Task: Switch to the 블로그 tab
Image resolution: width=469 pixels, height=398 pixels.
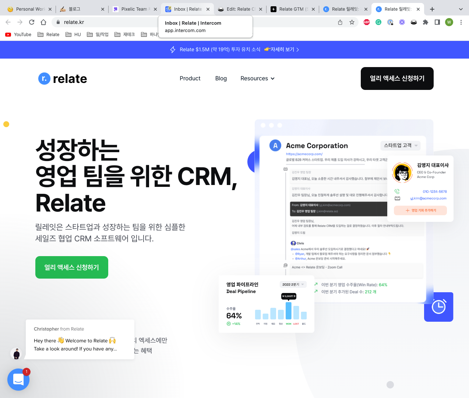Action: coord(82,9)
